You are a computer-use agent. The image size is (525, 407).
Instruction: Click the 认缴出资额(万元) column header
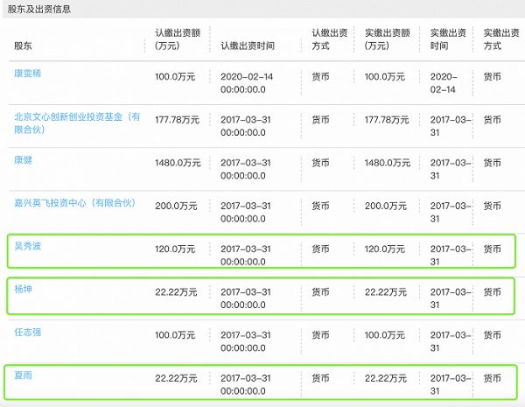[176, 39]
